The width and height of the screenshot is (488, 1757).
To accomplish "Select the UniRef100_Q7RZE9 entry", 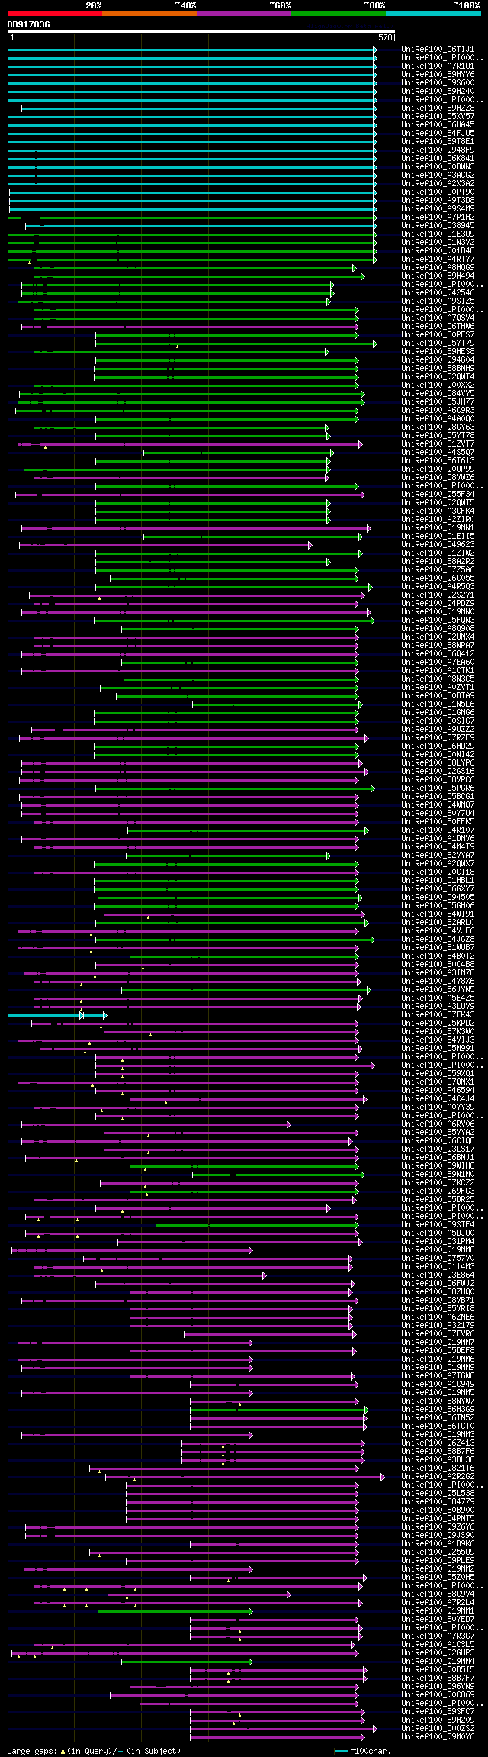I will [438, 738].
